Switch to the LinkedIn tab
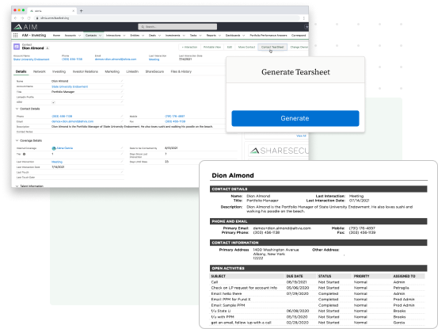Screen dimensions: 438x329 click(x=132, y=71)
